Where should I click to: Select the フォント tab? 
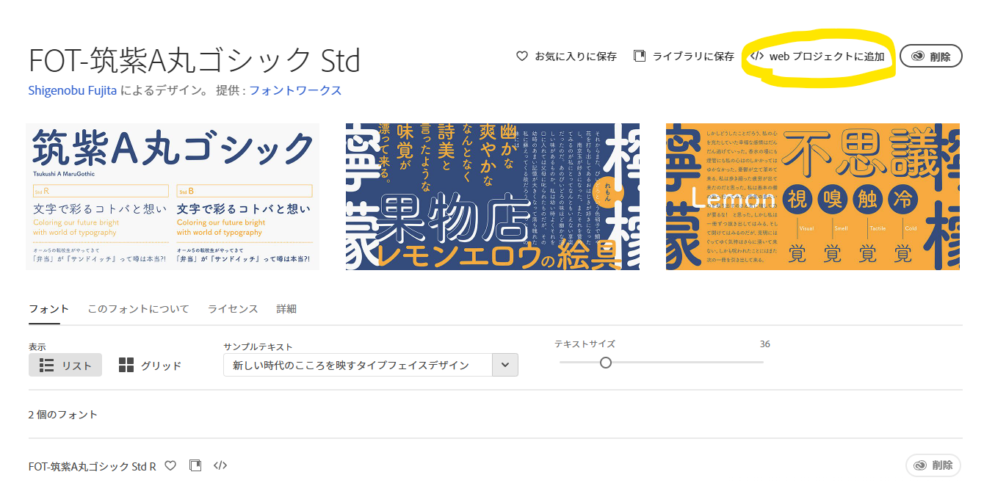tap(49, 309)
